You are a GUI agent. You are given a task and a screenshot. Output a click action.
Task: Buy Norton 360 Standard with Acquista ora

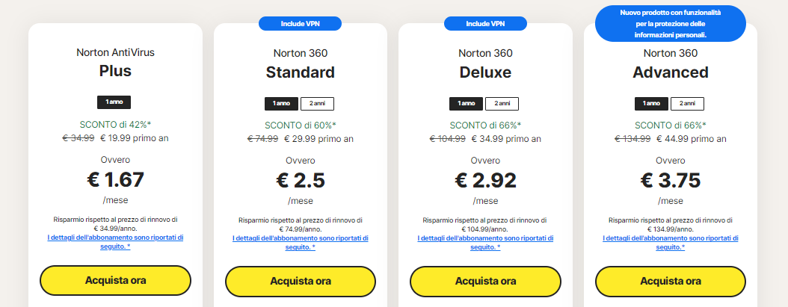[x=301, y=282]
